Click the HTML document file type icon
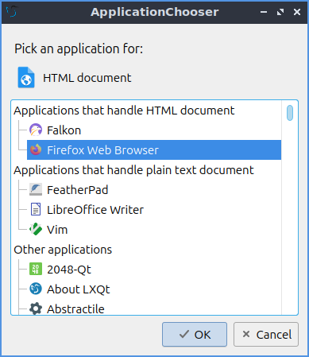Image resolution: width=309 pixels, height=357 pixels. (26, 77)
